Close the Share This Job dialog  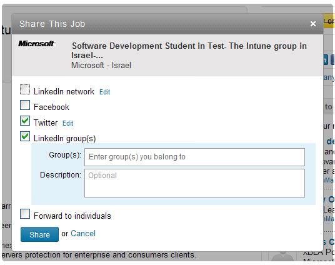(x=313, y=24)
